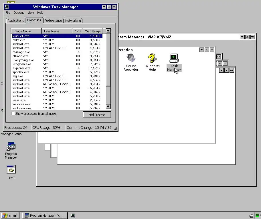Switch to the Networking tab
The image size is (261, 219).
coord(73,21)
